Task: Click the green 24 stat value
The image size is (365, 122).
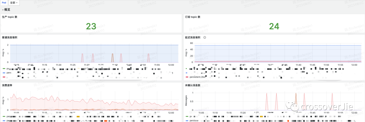Action: 274,26
